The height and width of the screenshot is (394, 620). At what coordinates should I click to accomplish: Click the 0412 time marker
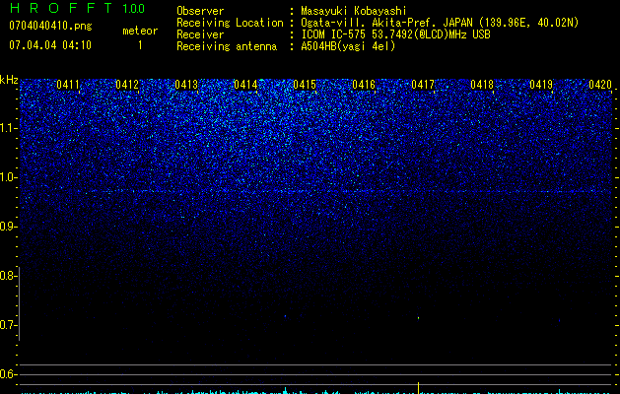[x=127, y=85]
